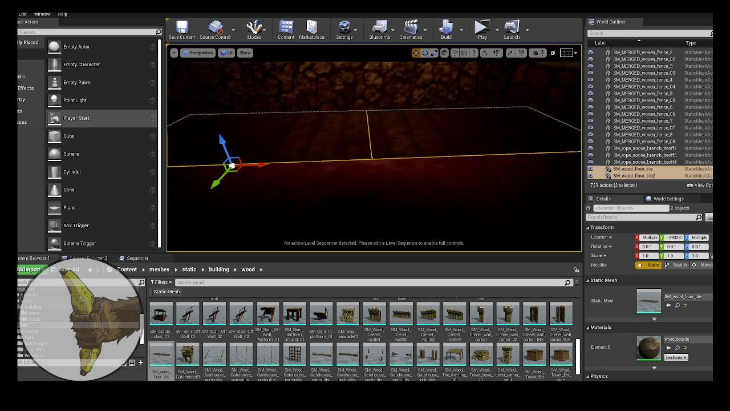Open the viewport options dropdown arrow
The height and width of the screenshot is (411, 730).
pyautogui.click(x=174, y=53)
